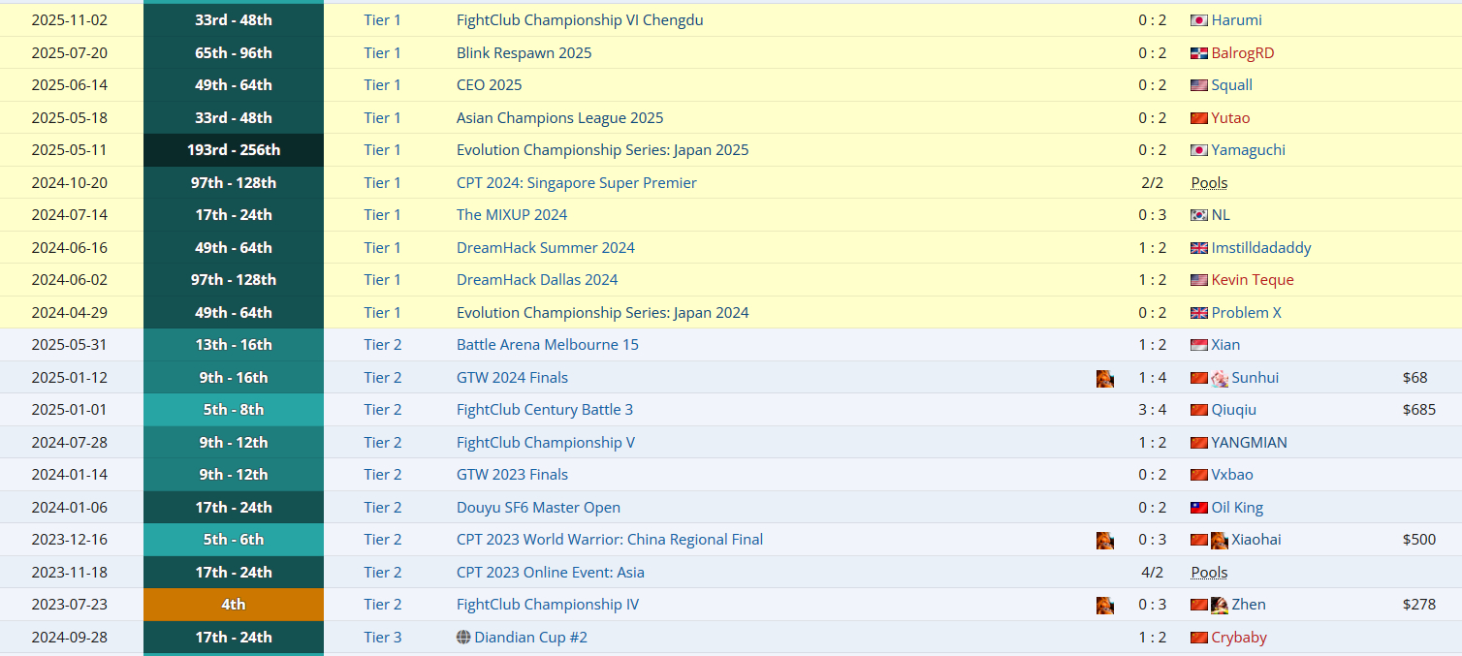Click the $685 prize value

point(1419,410)
